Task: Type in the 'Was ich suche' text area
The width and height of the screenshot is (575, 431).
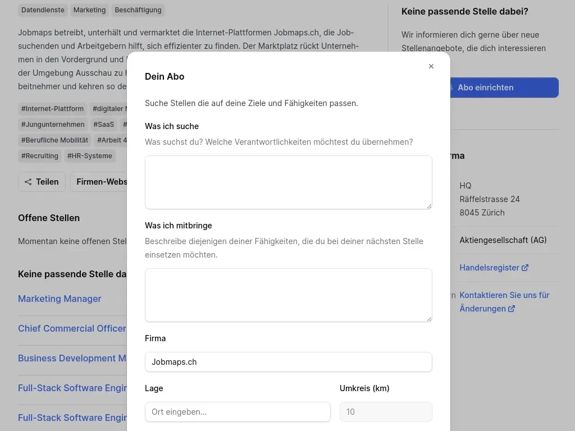Action: click(288, 182)
